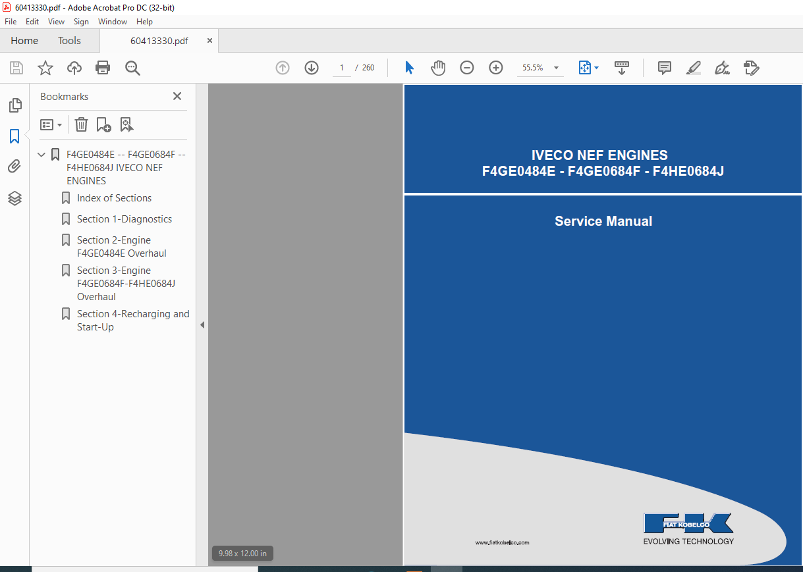
Task: Open the Edit menu
Action: [32, 22]
